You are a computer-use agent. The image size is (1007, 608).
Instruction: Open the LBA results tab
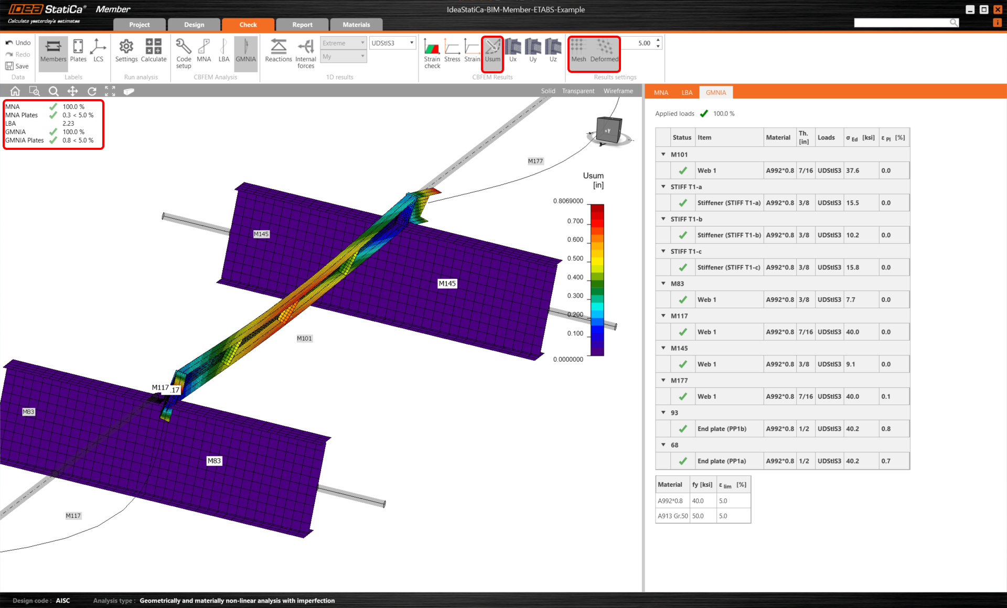coord(687,93)
